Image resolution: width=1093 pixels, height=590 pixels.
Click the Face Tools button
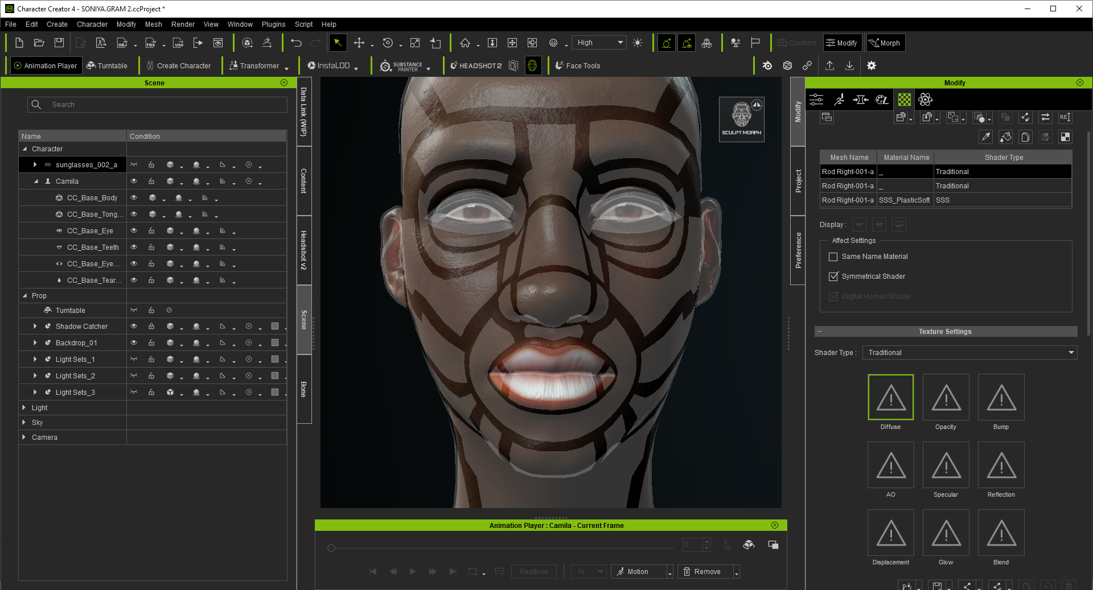577,66
